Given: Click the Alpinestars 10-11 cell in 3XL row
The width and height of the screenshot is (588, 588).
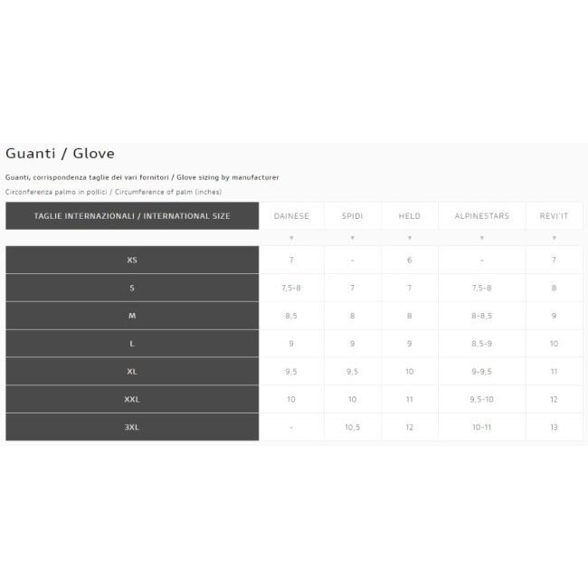Looking at the screenshot, I should point(481,427).
